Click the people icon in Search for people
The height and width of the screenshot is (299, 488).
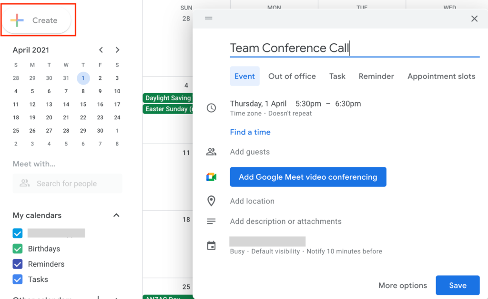click(x=25, y=183)
